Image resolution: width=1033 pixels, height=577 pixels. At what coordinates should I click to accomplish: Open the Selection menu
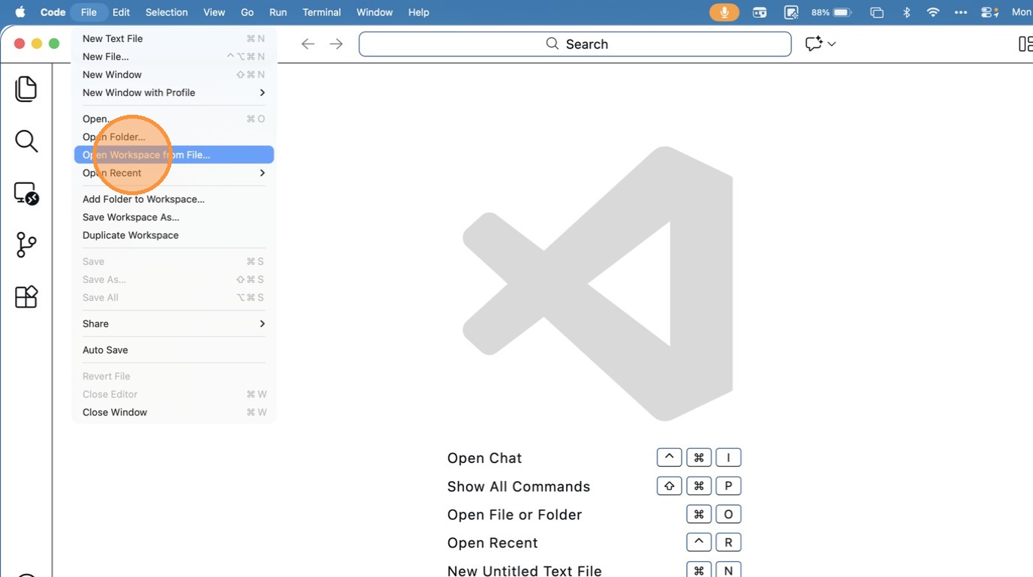[167, 12]
